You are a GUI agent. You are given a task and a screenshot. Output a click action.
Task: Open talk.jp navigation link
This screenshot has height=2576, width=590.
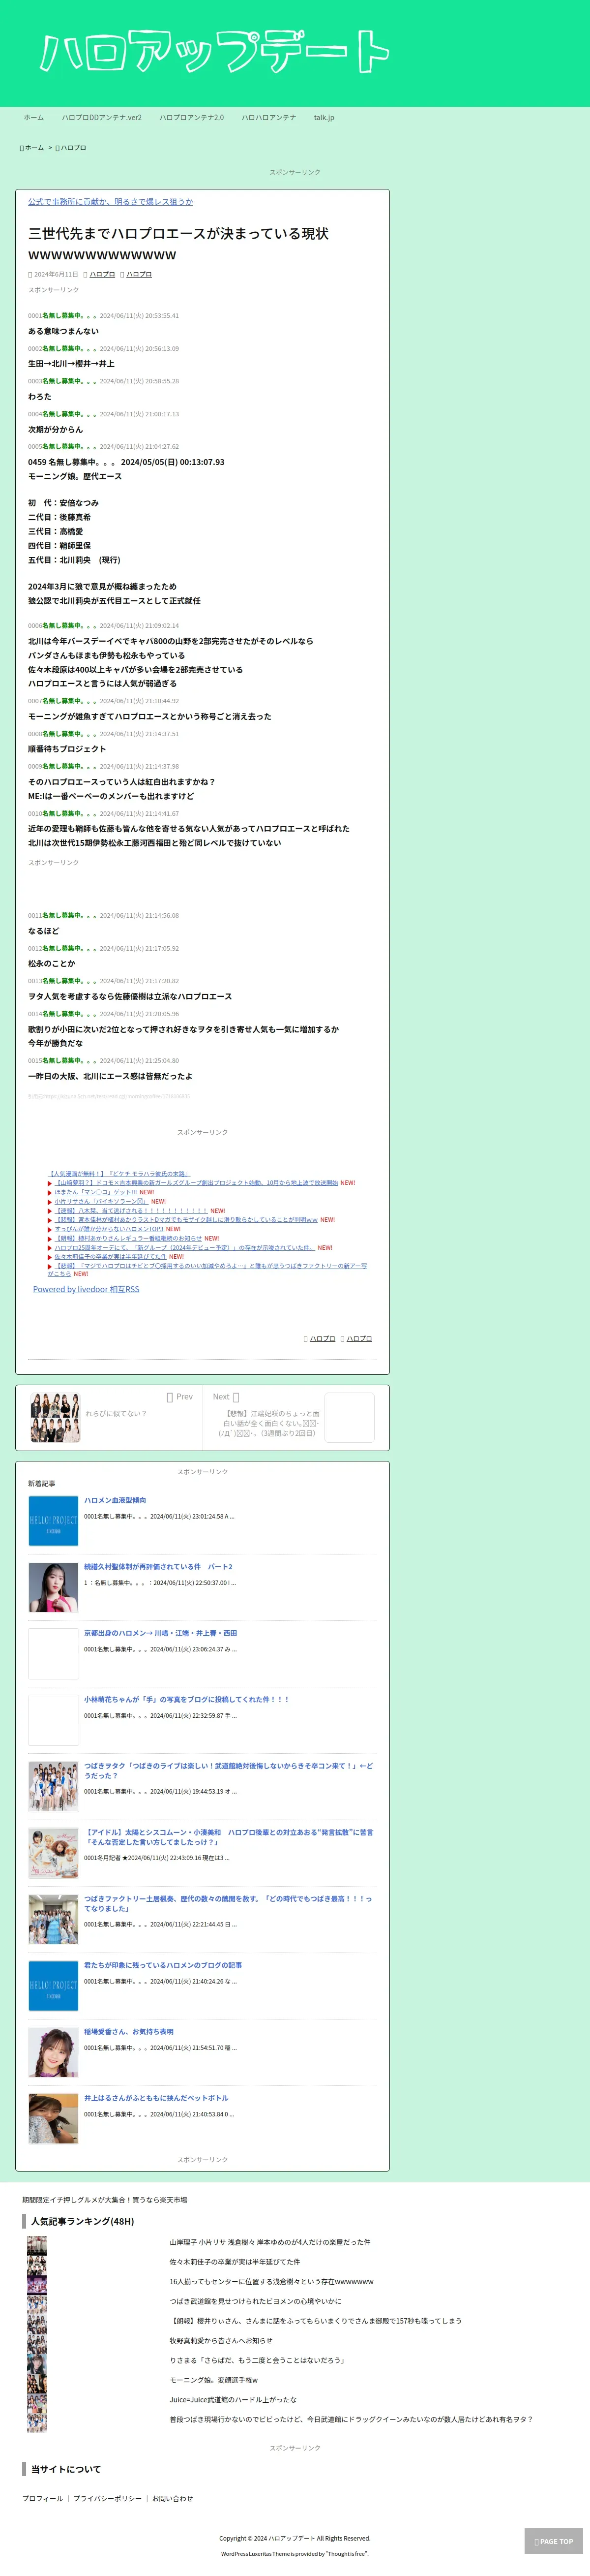click(324, 117)
